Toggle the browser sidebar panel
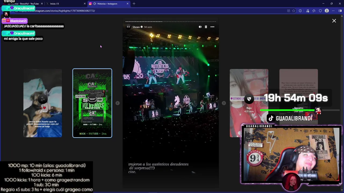The image size is (344, 193). [x=340, y=11]
